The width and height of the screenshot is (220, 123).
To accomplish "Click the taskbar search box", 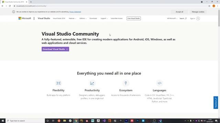I will [x=25, y=121].
